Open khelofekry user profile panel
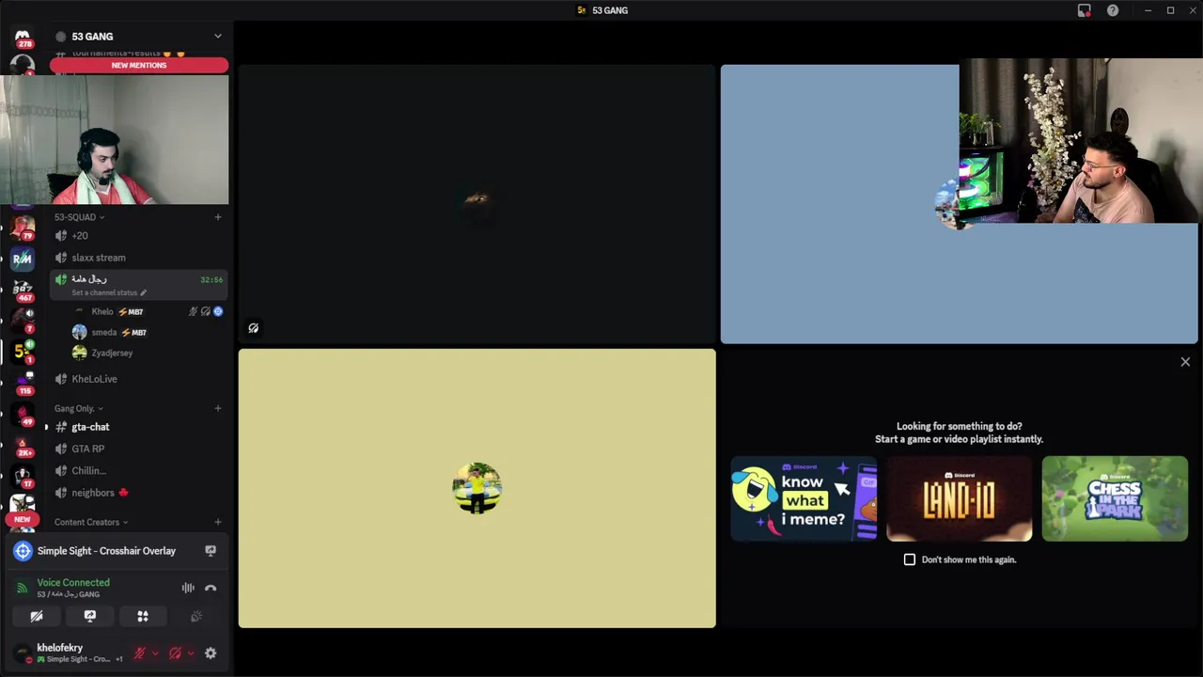1203x677 pixels. click(68, 653)
